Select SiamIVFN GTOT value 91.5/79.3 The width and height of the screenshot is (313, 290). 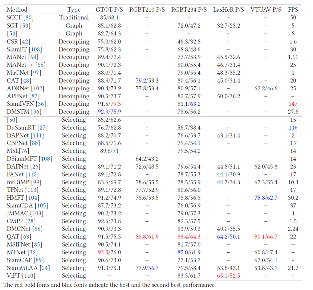click(x=109, y=104)
